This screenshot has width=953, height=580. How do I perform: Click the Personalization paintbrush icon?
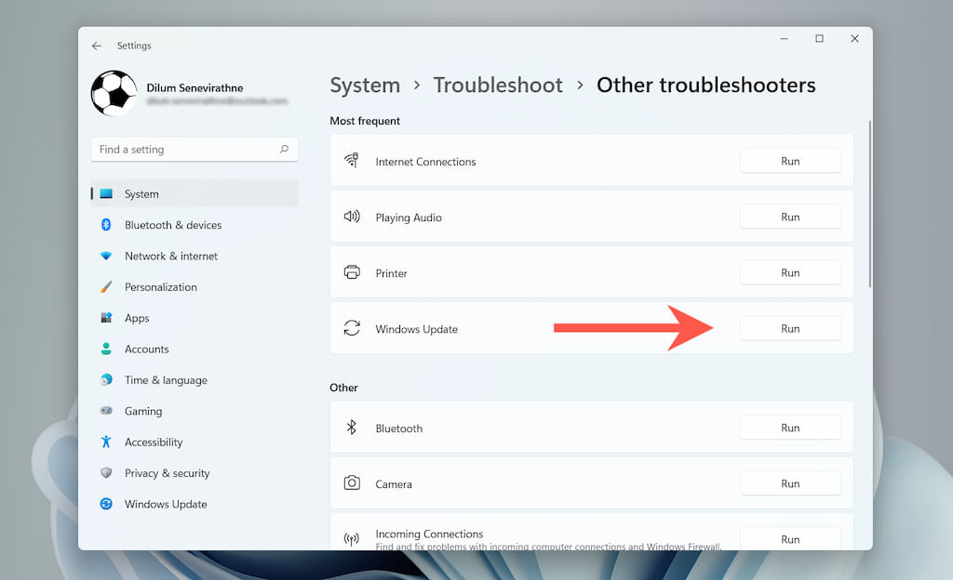click(x=106, y=287)
